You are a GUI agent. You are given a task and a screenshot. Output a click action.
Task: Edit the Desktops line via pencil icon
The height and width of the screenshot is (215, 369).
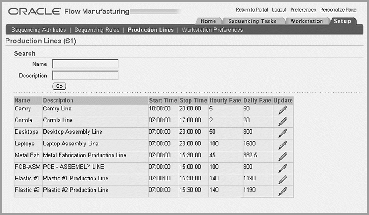tap(283, 133)
